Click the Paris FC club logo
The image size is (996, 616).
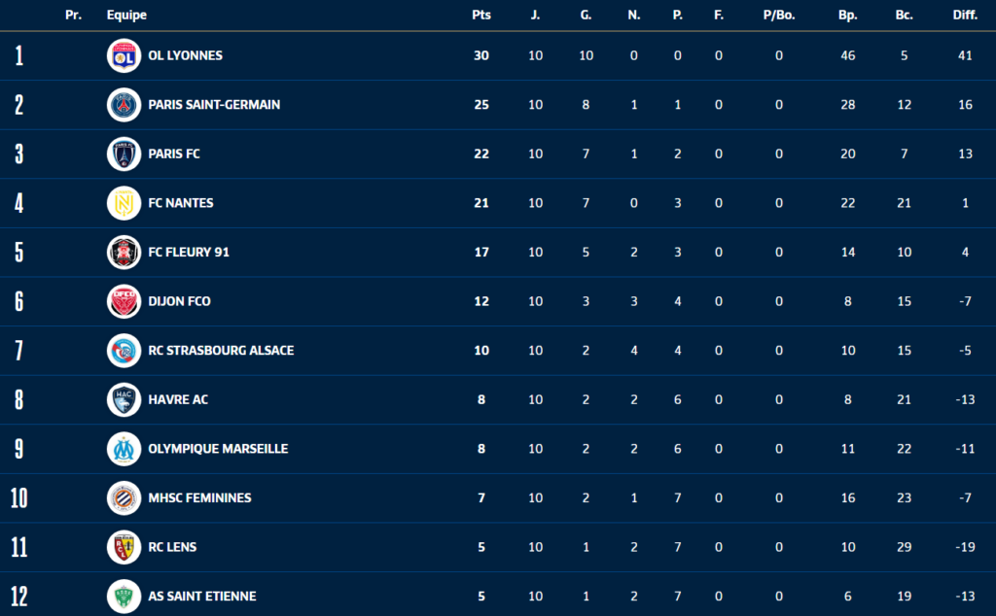(124, 154)
